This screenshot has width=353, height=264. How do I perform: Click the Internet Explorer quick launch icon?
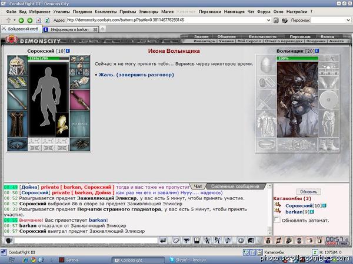25,260
